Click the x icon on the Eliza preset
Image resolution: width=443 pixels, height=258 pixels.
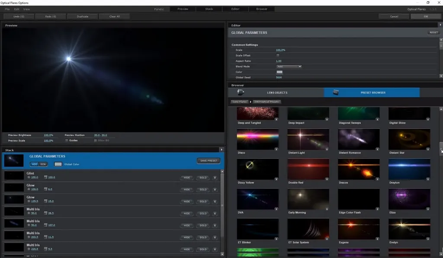coord(428,209)
